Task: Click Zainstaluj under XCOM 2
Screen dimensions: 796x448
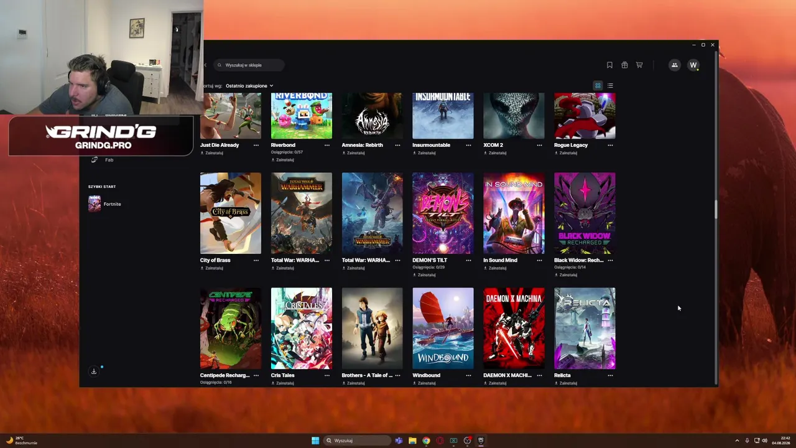Action: pos(496,153)
